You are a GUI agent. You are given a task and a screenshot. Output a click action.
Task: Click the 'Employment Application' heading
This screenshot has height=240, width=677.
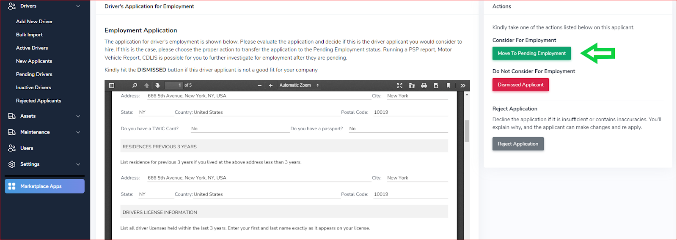pos(141,30)
